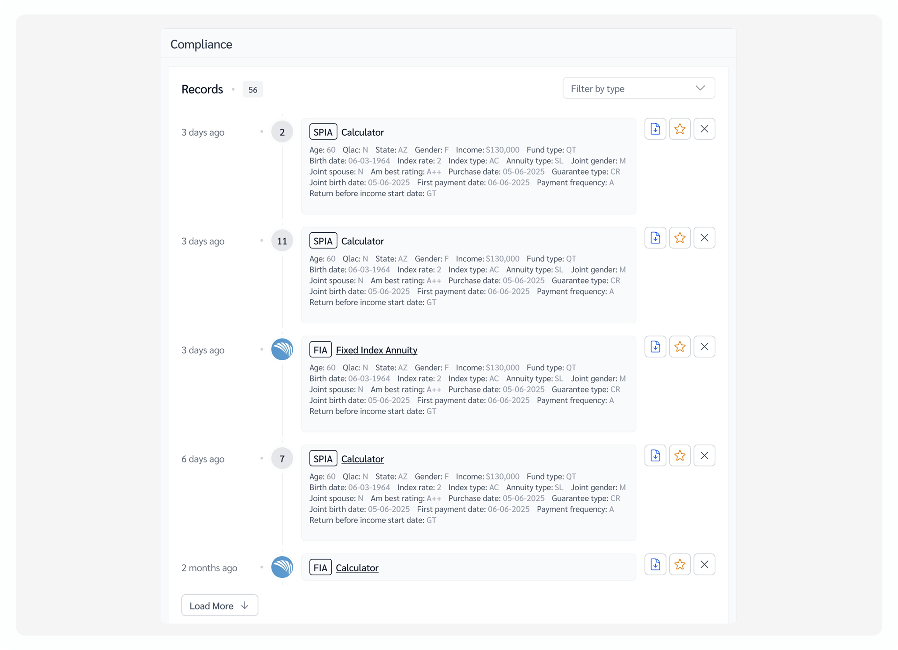The height and width of the screenshot is (650, 898).
Task: Open the Filter by type dropdown
Action: point(638,88)
